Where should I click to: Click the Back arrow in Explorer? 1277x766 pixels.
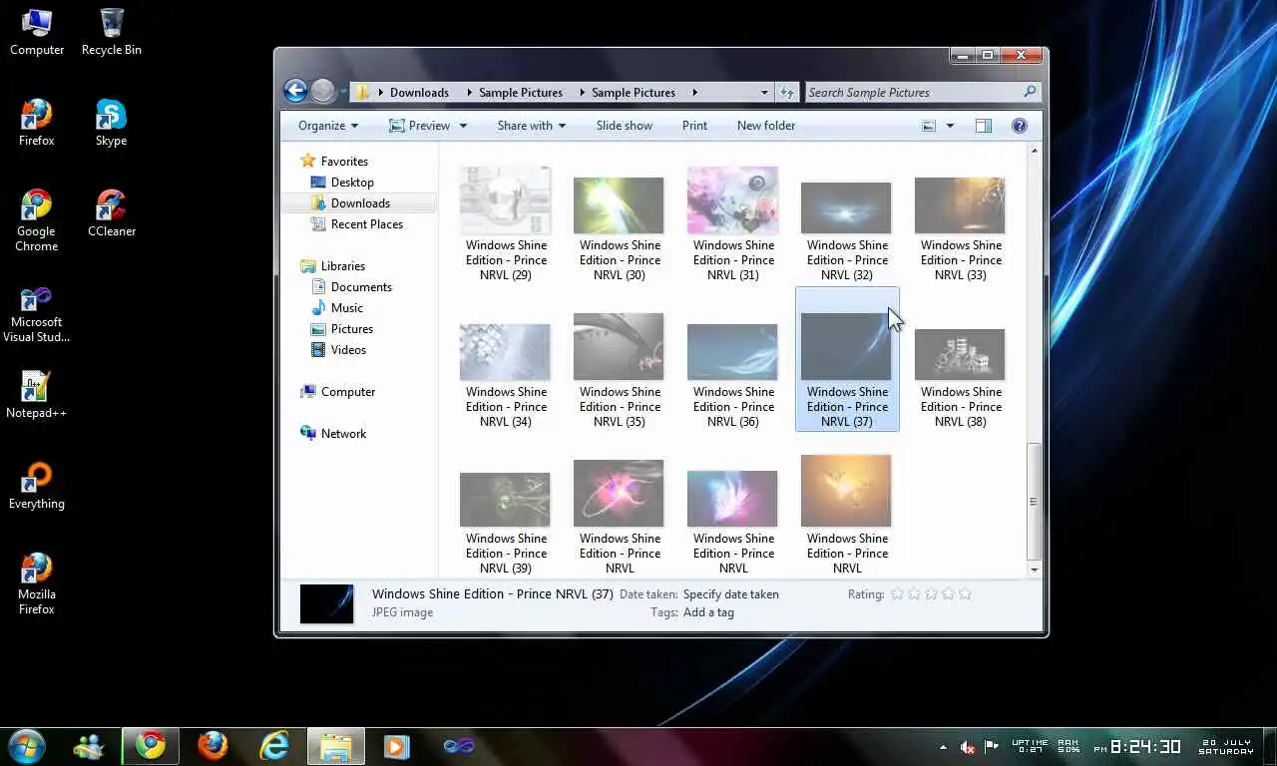pos(295,92)
